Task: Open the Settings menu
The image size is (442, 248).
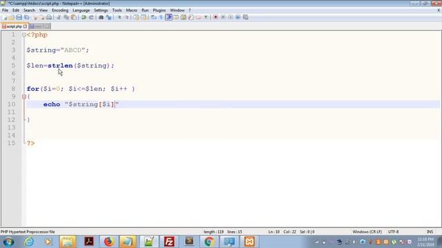Action: coord(101,10)
